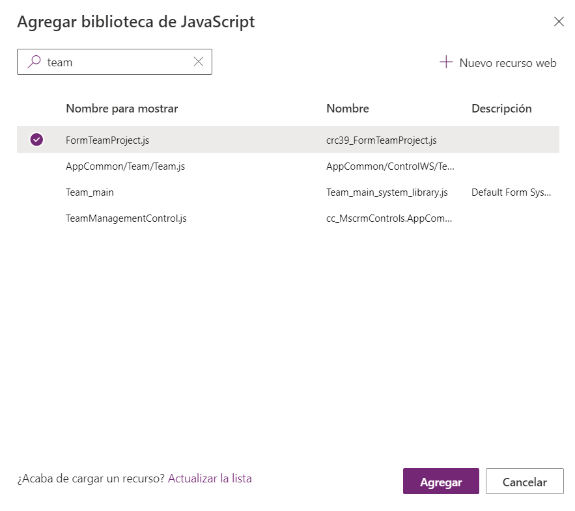
Task: Uncheck the FormTeamProject.js selection checkmark
Action: coord(36,140)
